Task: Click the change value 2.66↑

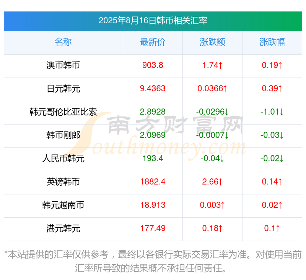Action: click(x=212, y=182)
